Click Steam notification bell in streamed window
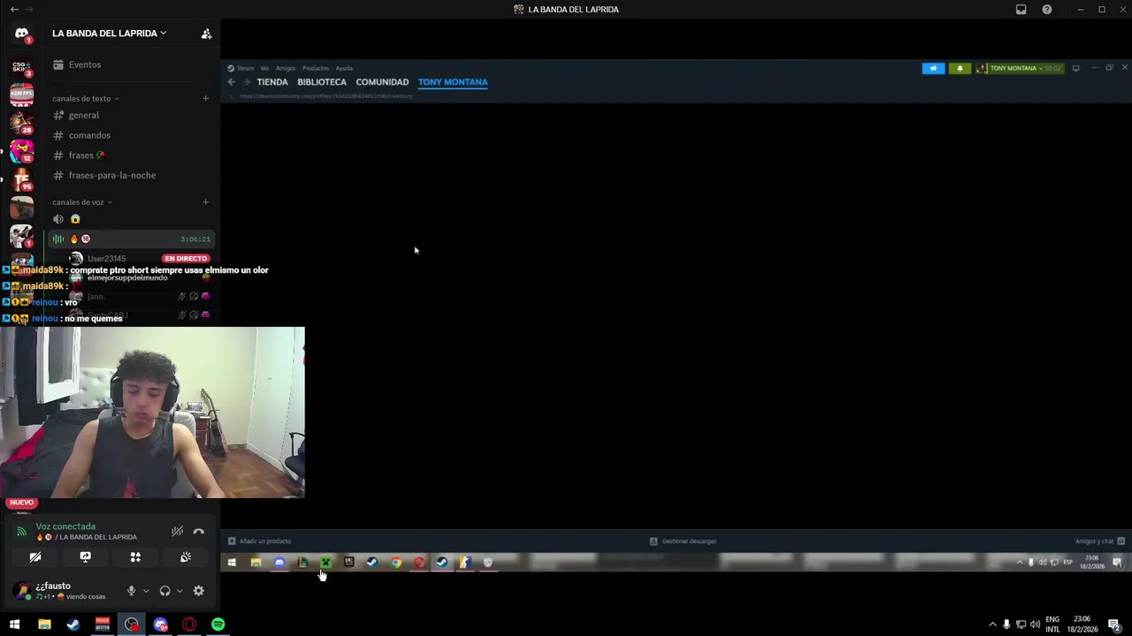 pyautogui.click(x=960, y=68)
